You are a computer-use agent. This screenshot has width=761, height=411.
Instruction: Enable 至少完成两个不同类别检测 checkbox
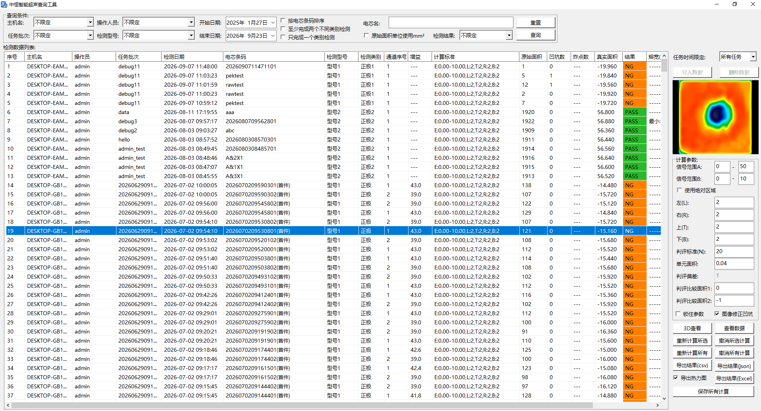(x=283, y=29)
